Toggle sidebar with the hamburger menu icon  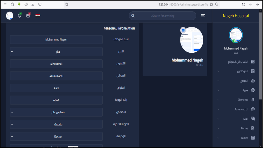pyautogui.click(x=203, y=16)
